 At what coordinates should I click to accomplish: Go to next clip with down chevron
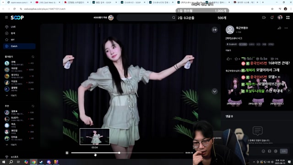pyautogui.click(x=215, y=91)
